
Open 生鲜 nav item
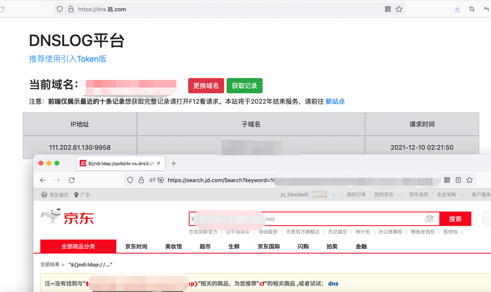234,247
